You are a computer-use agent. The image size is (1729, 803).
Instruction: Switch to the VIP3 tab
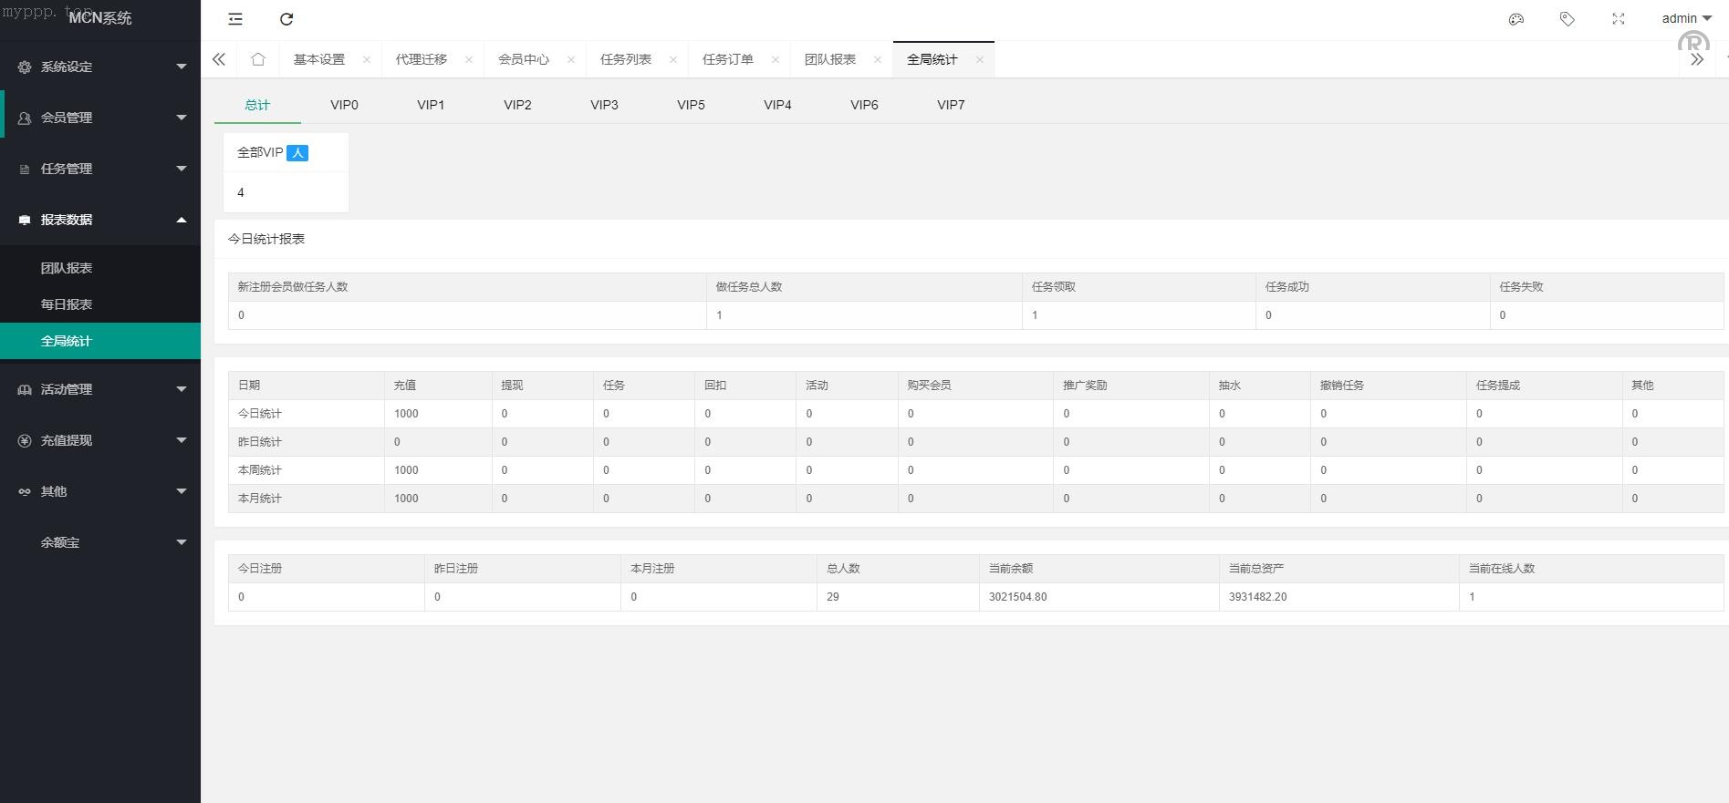(x=604, y=105)
